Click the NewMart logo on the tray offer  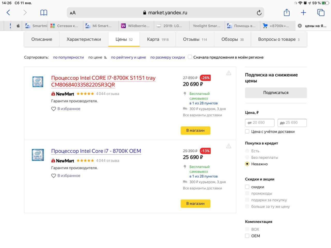[x=63, y=94]
